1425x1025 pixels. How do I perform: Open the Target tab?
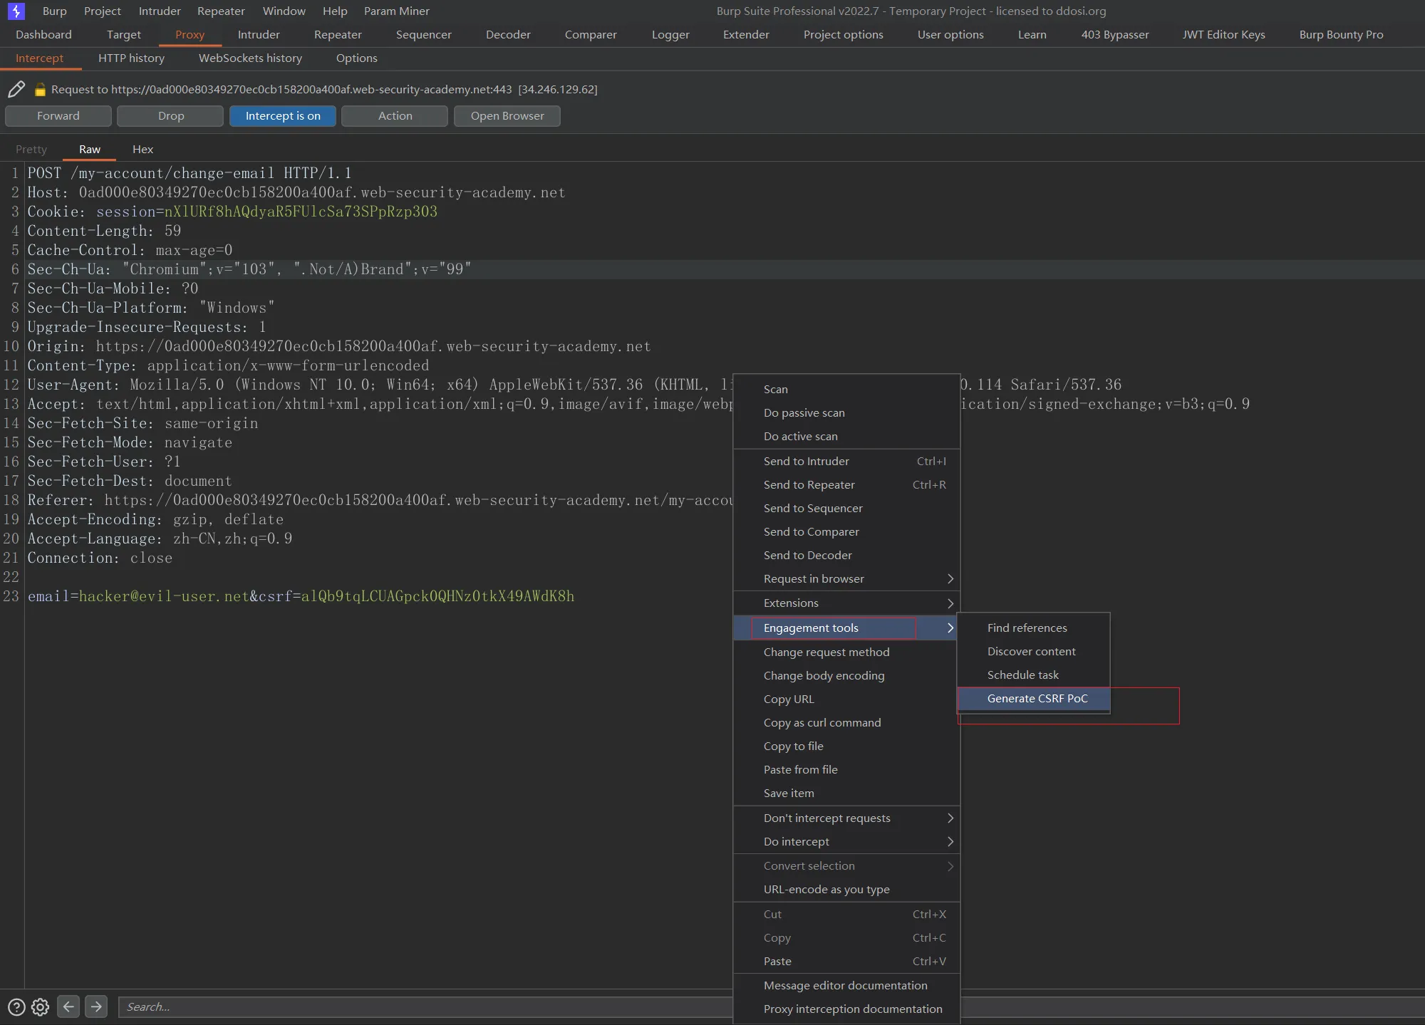(124, 34)
